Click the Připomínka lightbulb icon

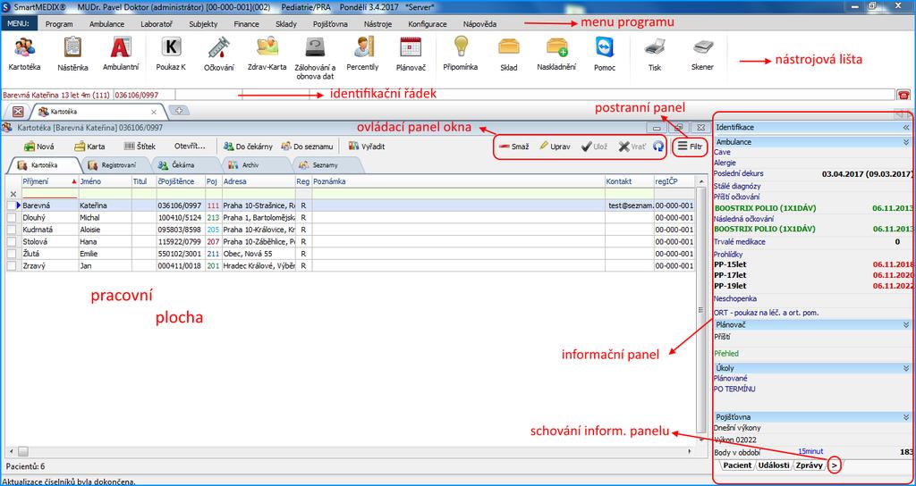tap(461, 54)
